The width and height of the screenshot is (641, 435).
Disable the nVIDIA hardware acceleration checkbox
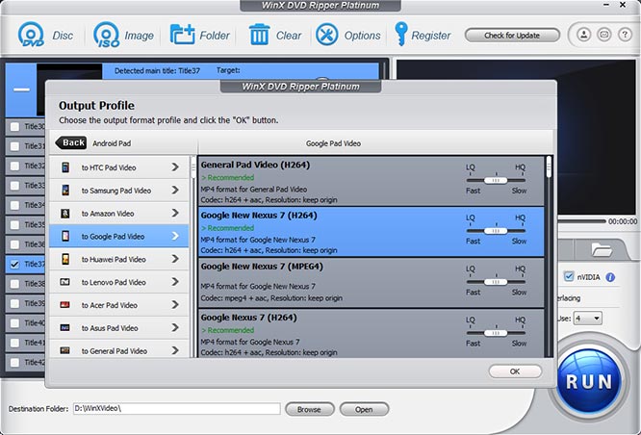point(569,277)
